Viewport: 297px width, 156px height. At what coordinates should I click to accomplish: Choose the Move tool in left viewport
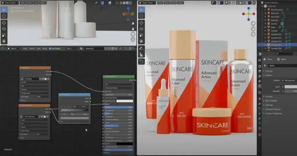[4, 23]
